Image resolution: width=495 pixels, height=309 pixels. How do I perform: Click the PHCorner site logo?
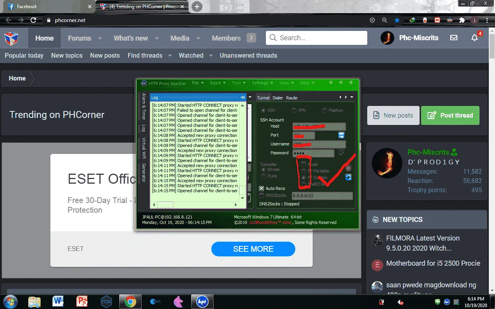(x=11, y=38)
